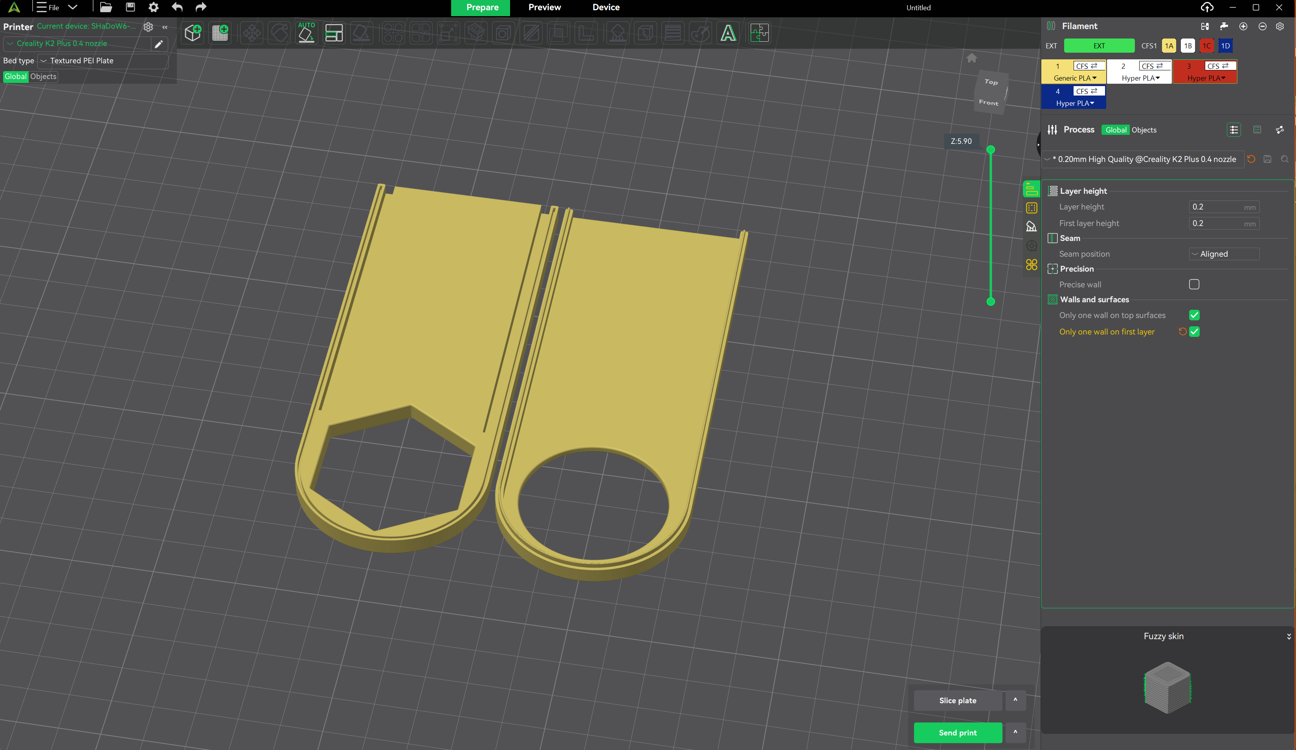Open preferences with the top gear icon
Screen dimensions: 1296x750
(x=153, y=7)
